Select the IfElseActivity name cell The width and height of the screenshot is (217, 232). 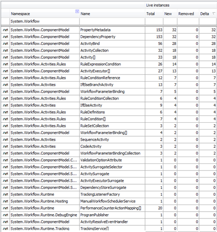pyautogui.click(x=112, y=105)
